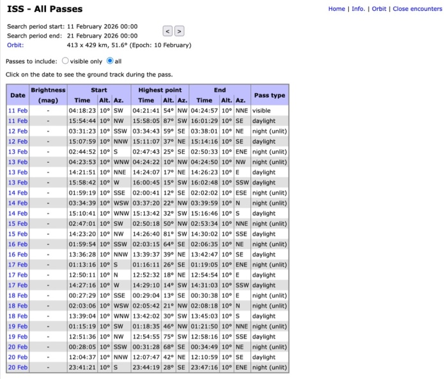Open the 18 Feb pass starting 00:27:29
444x379 pixels.
pyautogui.click(x=17, y=295)
